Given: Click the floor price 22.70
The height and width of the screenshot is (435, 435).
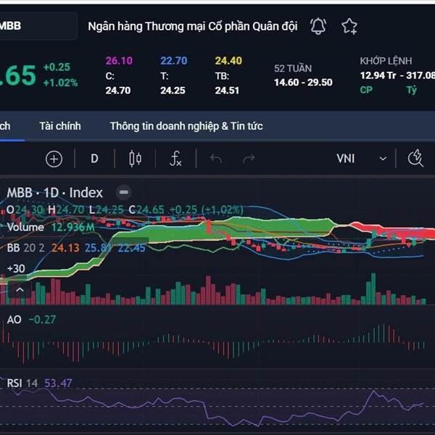Looking at the screenshot, I should tap(174, 61).
